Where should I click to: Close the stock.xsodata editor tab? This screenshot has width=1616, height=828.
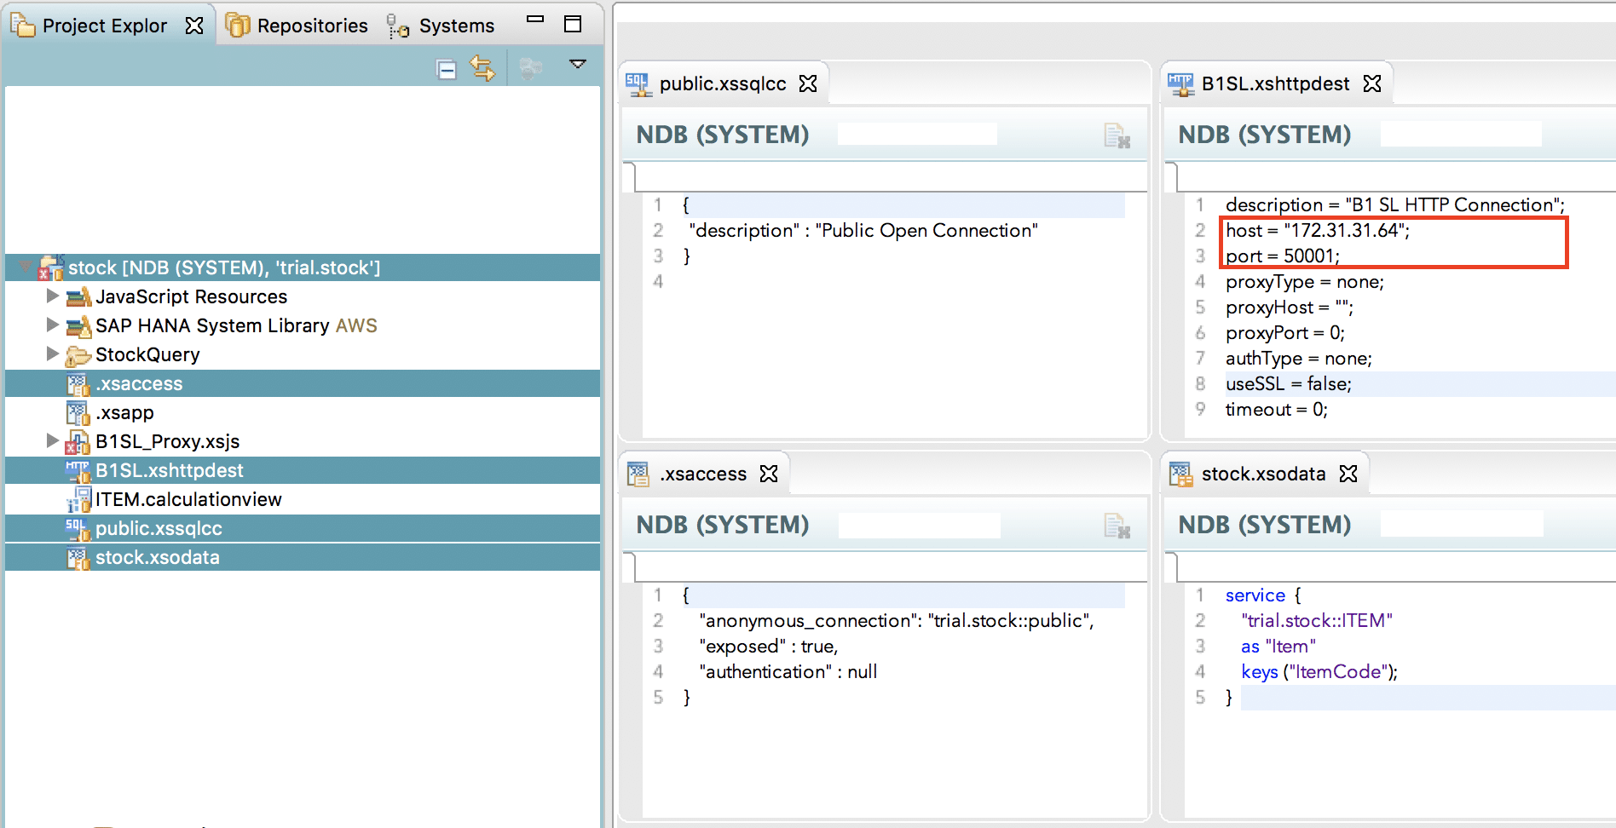click(1348, 474)
